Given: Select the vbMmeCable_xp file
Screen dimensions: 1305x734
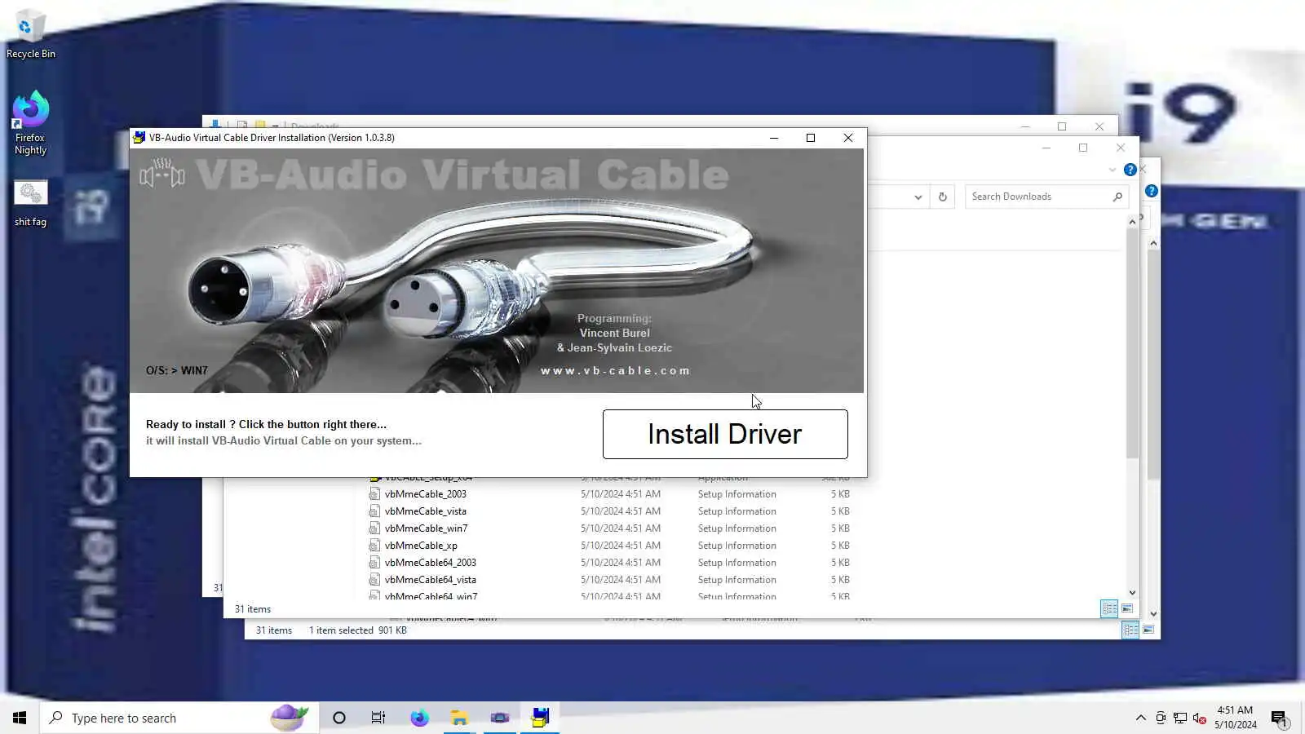Looking at the screenshot, I should click(x=421, y=546).
